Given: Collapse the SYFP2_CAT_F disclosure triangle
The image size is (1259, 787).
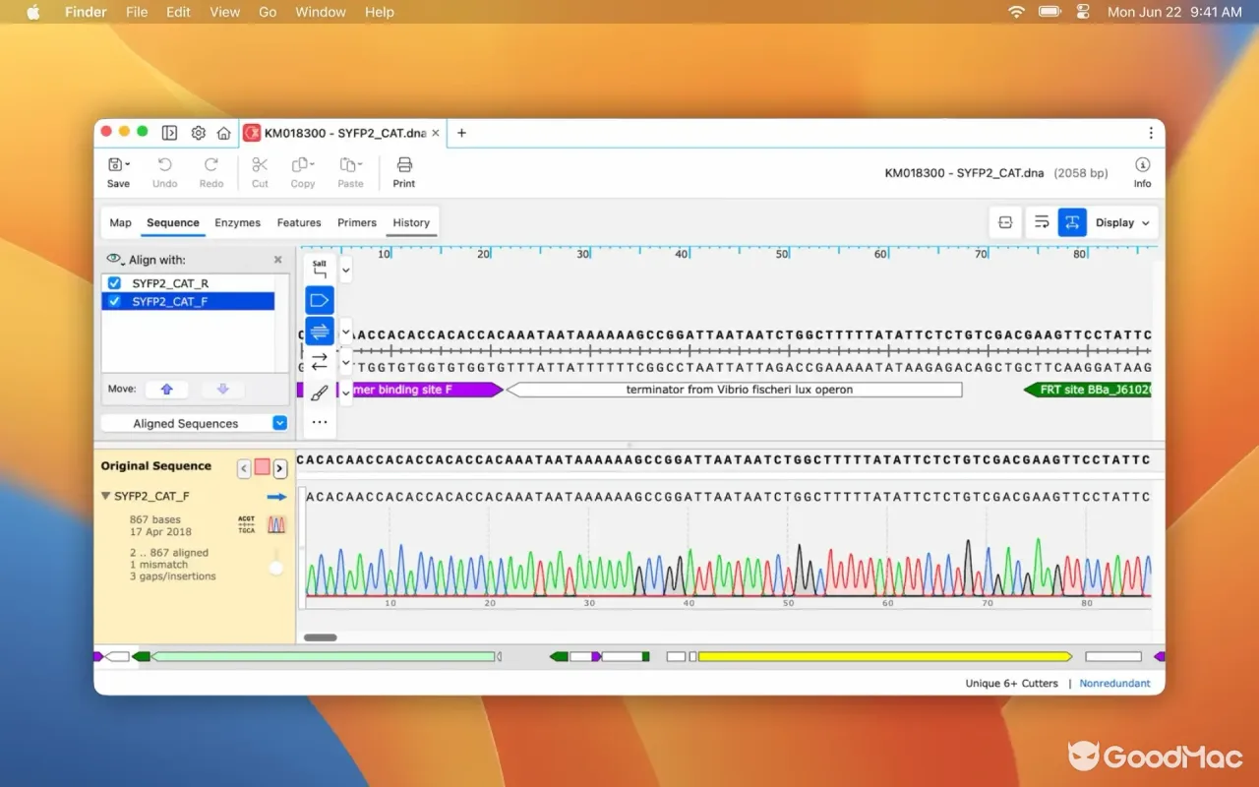Looking at the screenshot, I should tap(106, 497).
